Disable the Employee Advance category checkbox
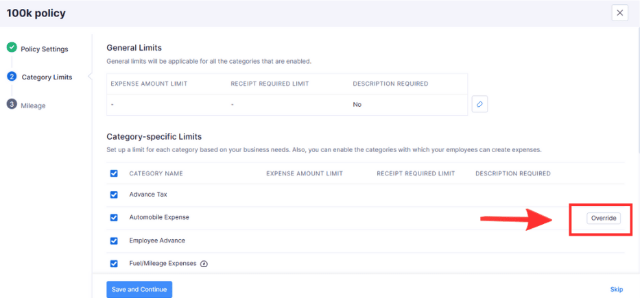640x298 pixels. click(114, 241)
